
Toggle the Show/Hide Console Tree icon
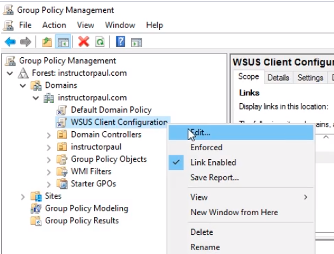(63, 42)
